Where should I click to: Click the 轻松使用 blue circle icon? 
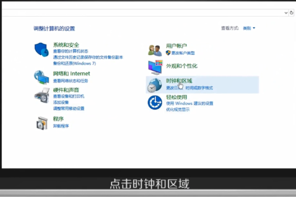[x=155, y=102]
